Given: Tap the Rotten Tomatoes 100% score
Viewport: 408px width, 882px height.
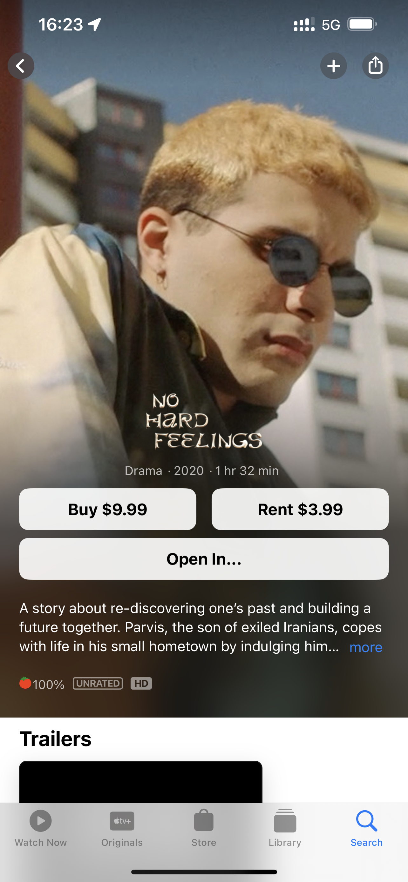Looking at the screenshot, I should (x=42, y=684).
